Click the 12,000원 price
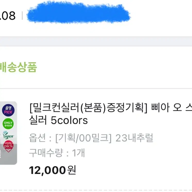The height and width of the screenshot is (192, 192). 53,170
